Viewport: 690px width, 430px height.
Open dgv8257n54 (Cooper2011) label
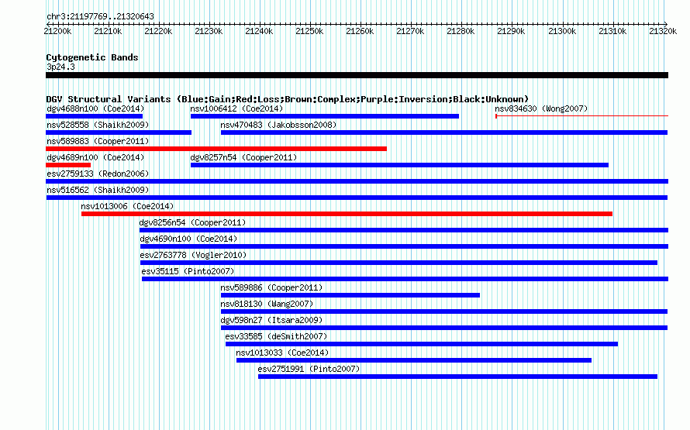243,157
